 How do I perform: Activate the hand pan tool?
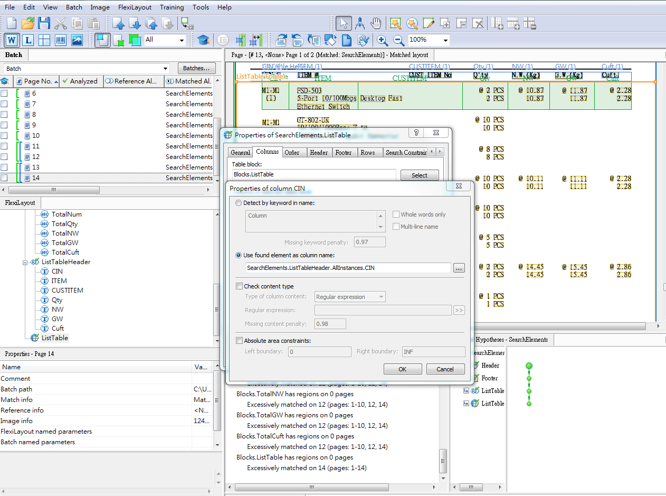point(375,23)
